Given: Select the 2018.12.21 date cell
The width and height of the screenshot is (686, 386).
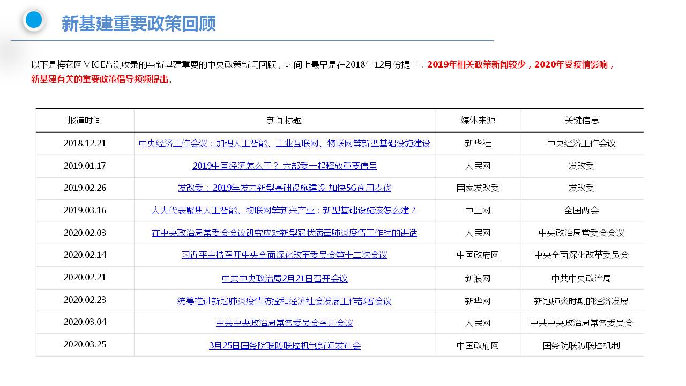Looking at the screenshot, I should (x=85, y=144).
